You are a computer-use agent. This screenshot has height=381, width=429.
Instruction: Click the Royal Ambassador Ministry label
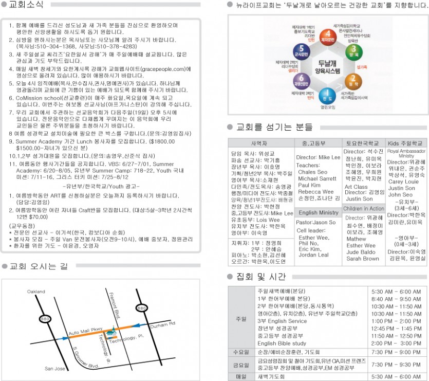coord(406,153)
